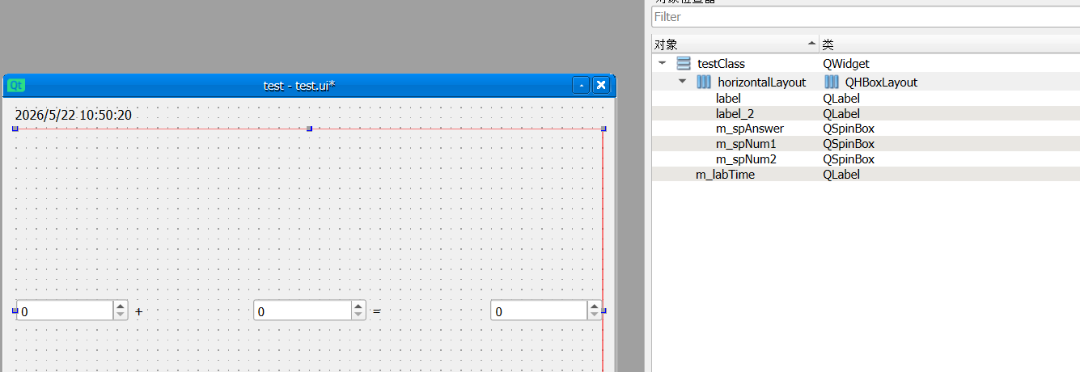Click QSpinBox class cell for m_spAnswer

pos(849,129)
